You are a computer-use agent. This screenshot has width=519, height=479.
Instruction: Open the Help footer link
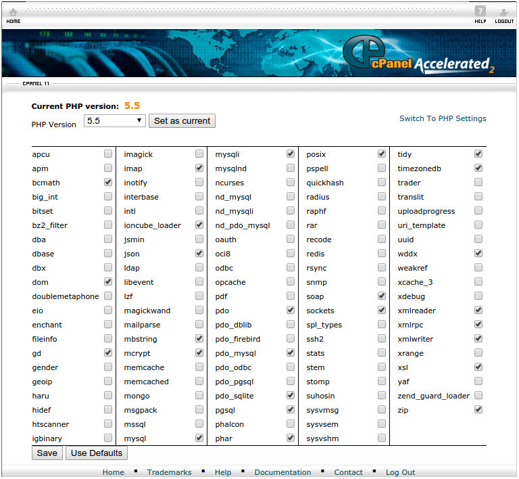click(223, 472)
